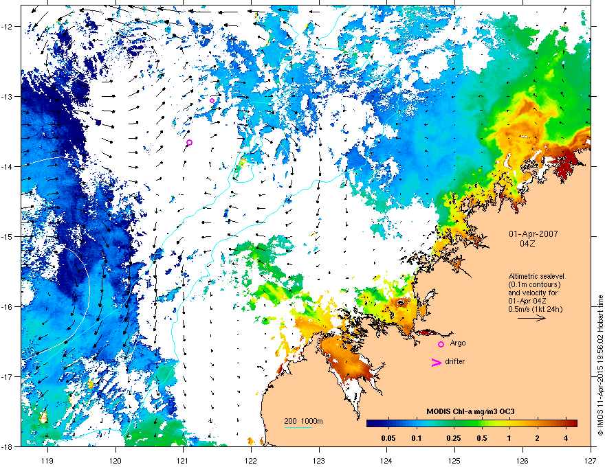Click the 'Altimetric sealevel' legend text
This screenshot has height=467, width=605.
click(536, 276)
